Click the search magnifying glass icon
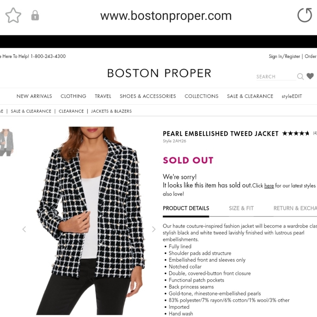 click(300, 76)
